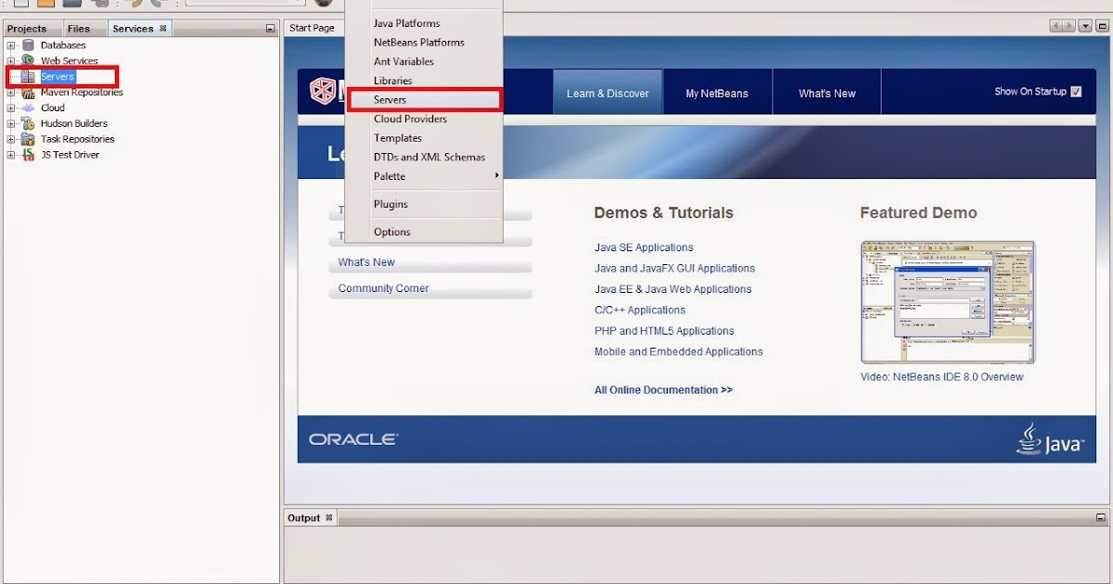Open Video: NetBeans IDE 8.0 Overview link
Screen dimensions: 1113x584
942,377
